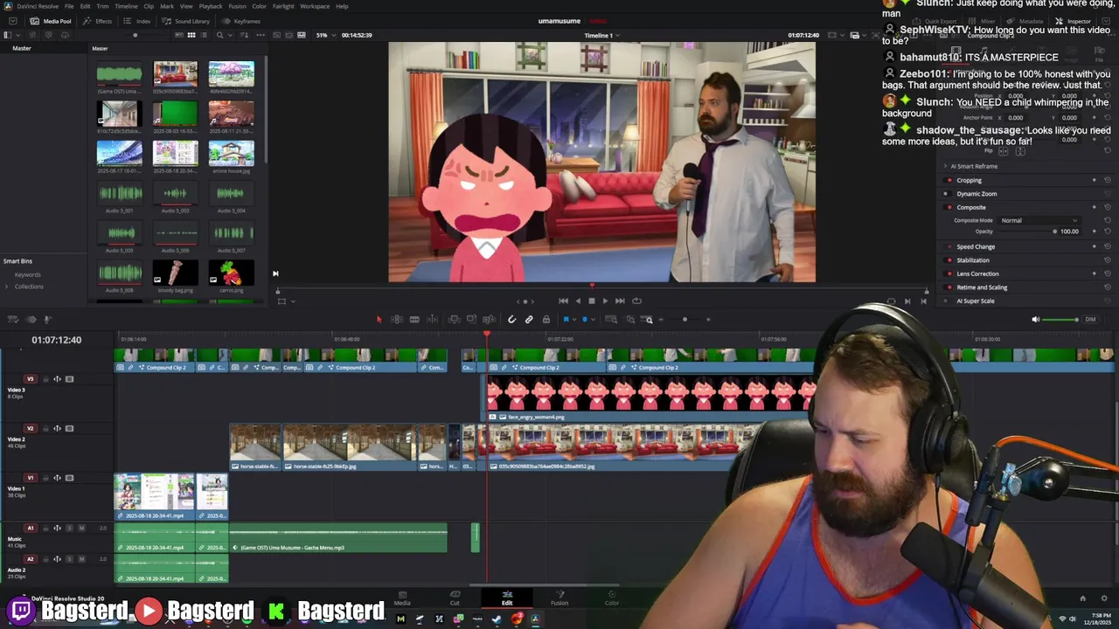Open the File menu
The height and width of the screenshot is (629, 1119).
(x=69, y=6)
